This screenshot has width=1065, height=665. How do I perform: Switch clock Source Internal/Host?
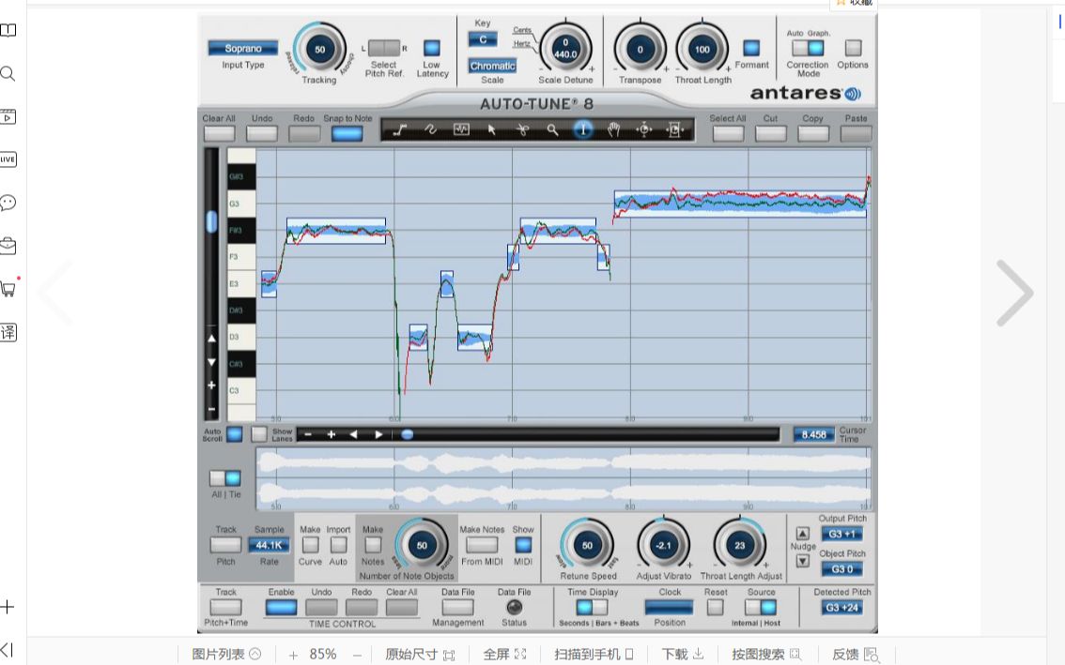761,608
